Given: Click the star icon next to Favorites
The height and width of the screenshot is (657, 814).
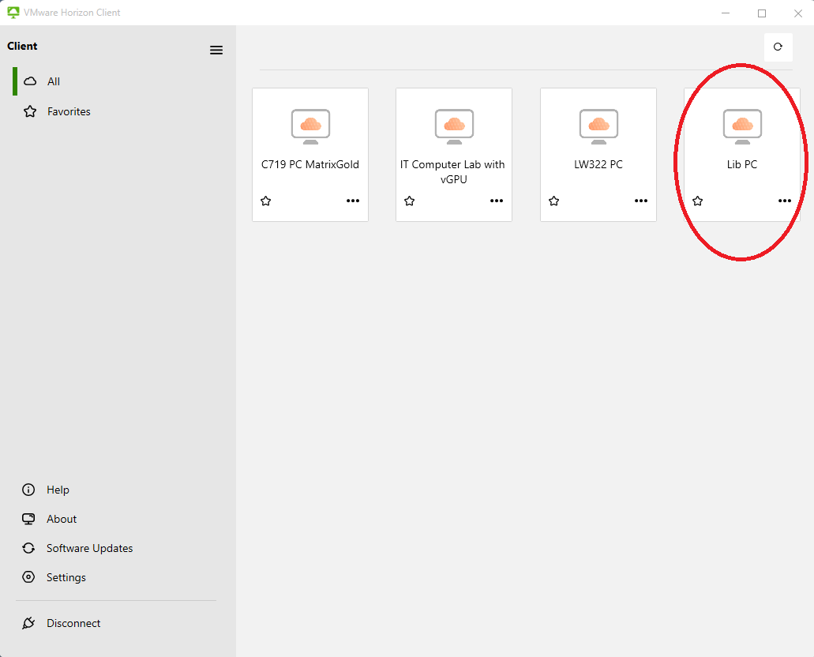Looking at the screenshot, I should pyautogui.click(x=30, y=111).
